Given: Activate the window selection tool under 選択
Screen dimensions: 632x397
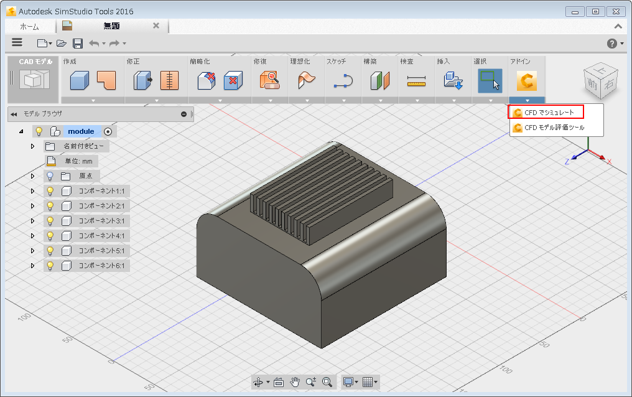Looking at the screenshot, I should (490, 81).
